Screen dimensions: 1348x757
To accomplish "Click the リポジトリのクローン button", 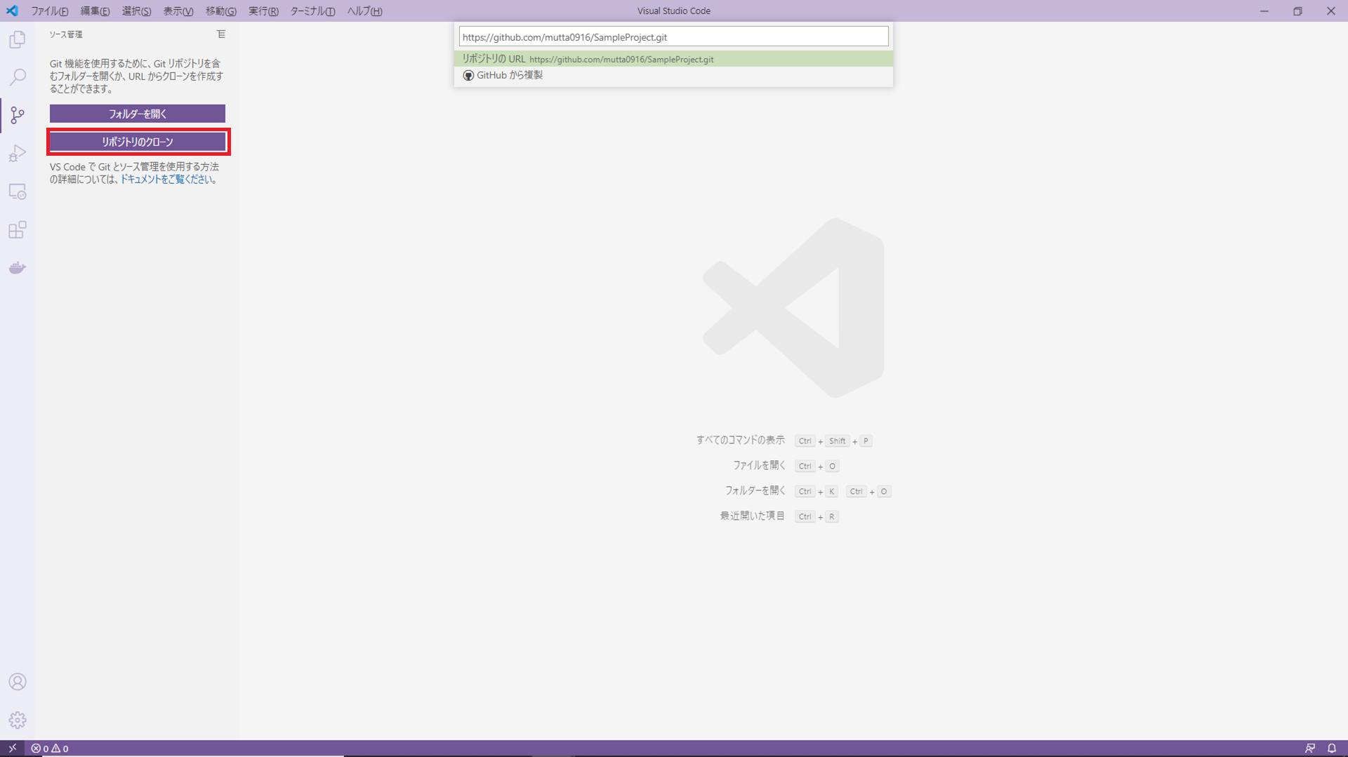I will coord(138,142).
